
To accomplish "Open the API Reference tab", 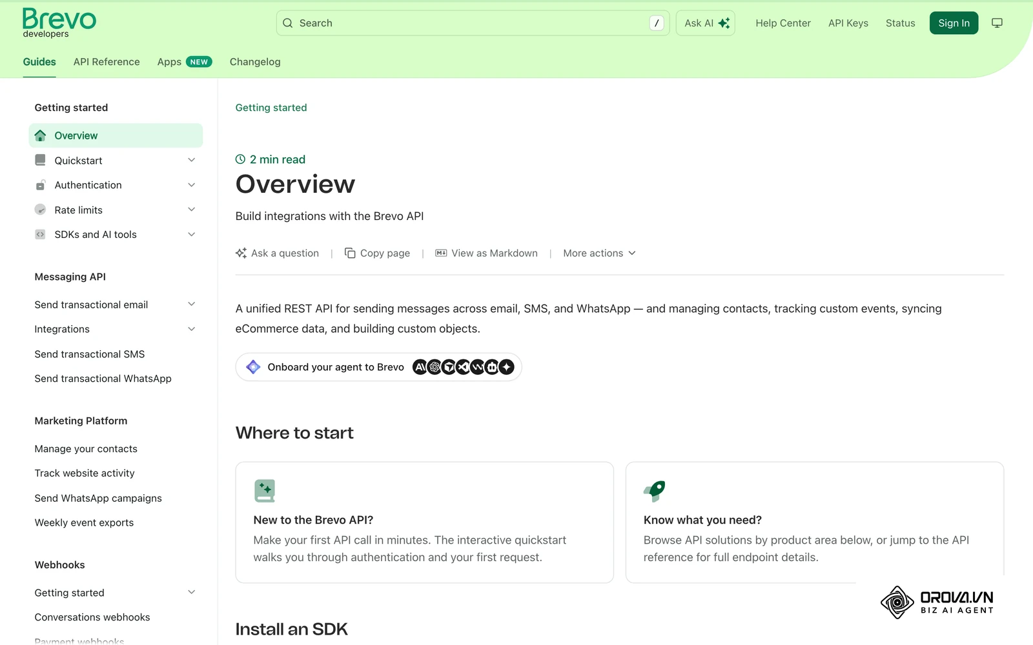I will pyautogui.click(x=107, y=62).
